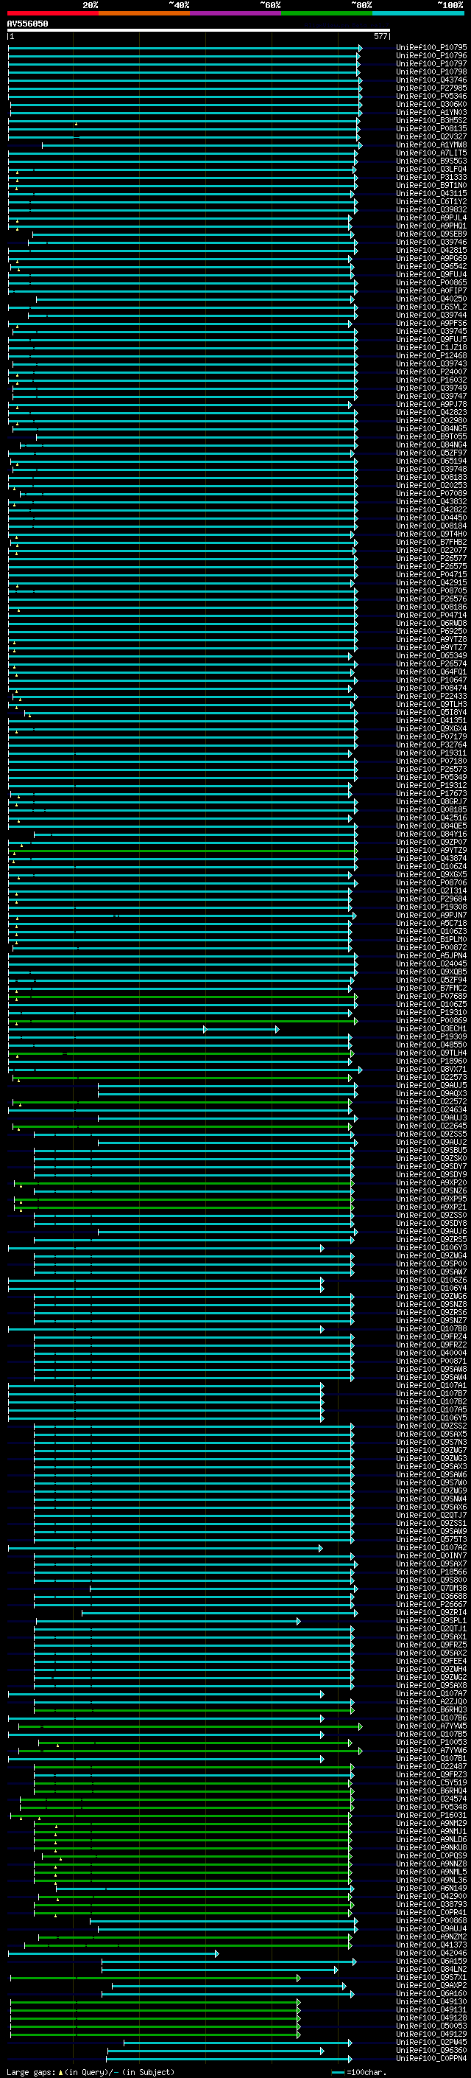Select the UniRef100_P08135 label
Screen dimensions: 471x2078
pyautogui.click(x=431, y=129)
